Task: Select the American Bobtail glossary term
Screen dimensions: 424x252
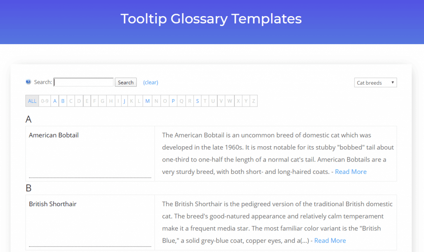Action: click(53, 135)
